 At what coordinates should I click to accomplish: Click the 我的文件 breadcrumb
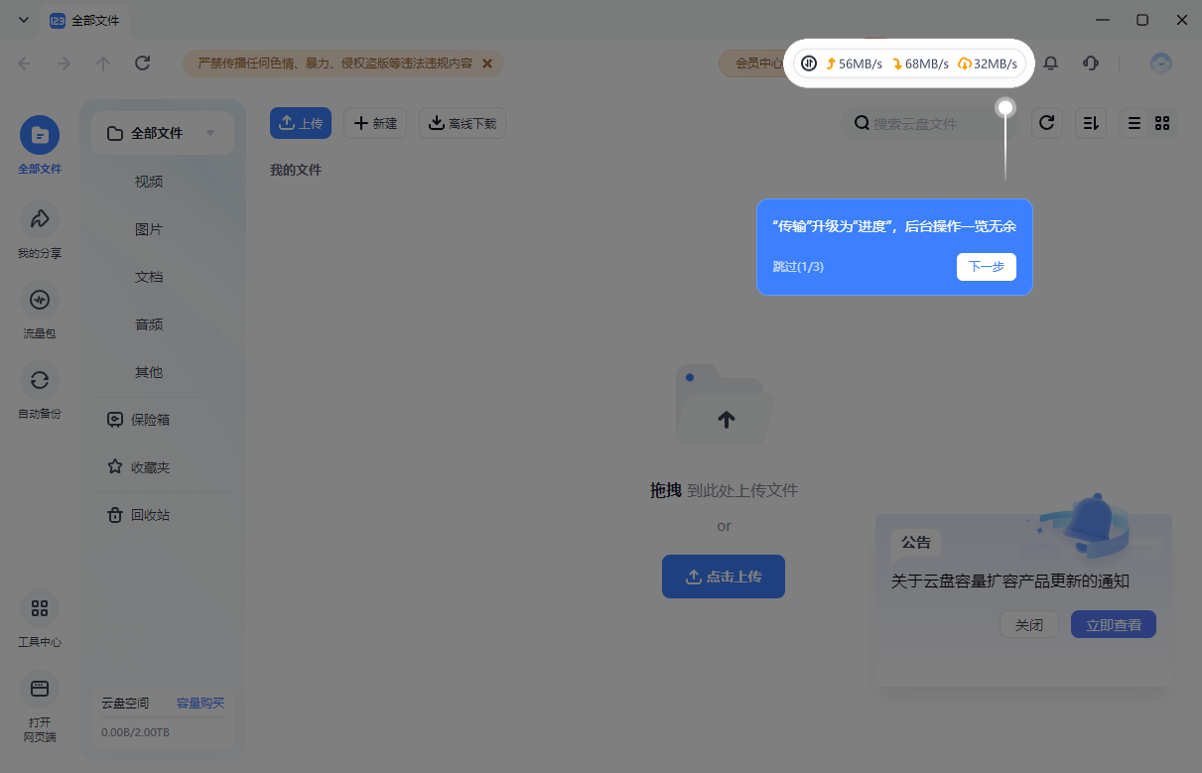point(296,170)
